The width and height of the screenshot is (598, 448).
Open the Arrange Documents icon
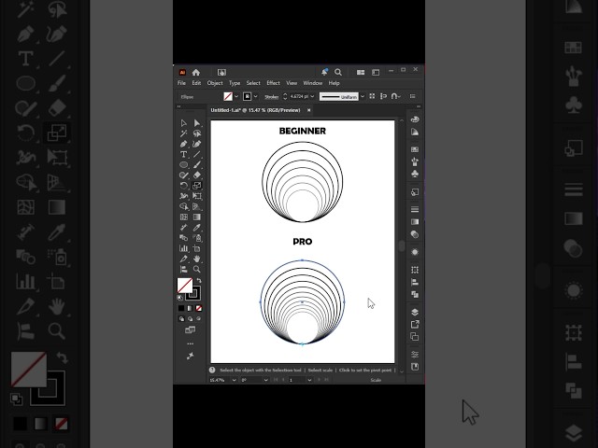pyautogui.click(x=361, y=73)
